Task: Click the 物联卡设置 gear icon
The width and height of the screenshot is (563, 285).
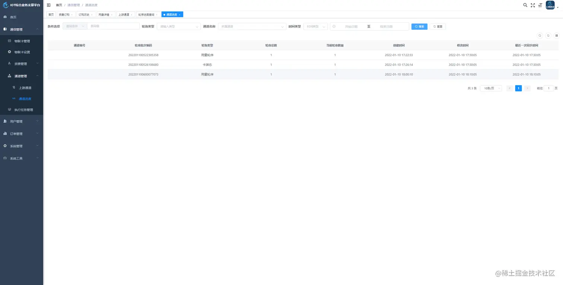Action: [x=10, y=52]
